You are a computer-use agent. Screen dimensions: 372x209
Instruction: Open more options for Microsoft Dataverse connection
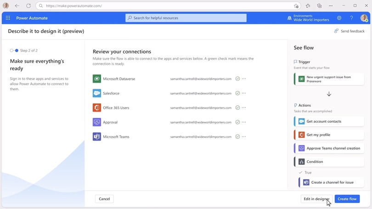[x=244, y=79]
